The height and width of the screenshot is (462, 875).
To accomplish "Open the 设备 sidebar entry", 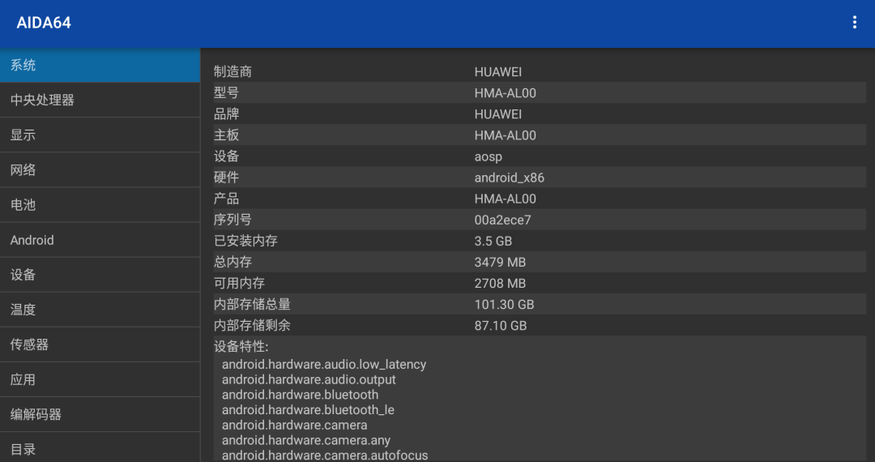I will click(x=100, y=275).
